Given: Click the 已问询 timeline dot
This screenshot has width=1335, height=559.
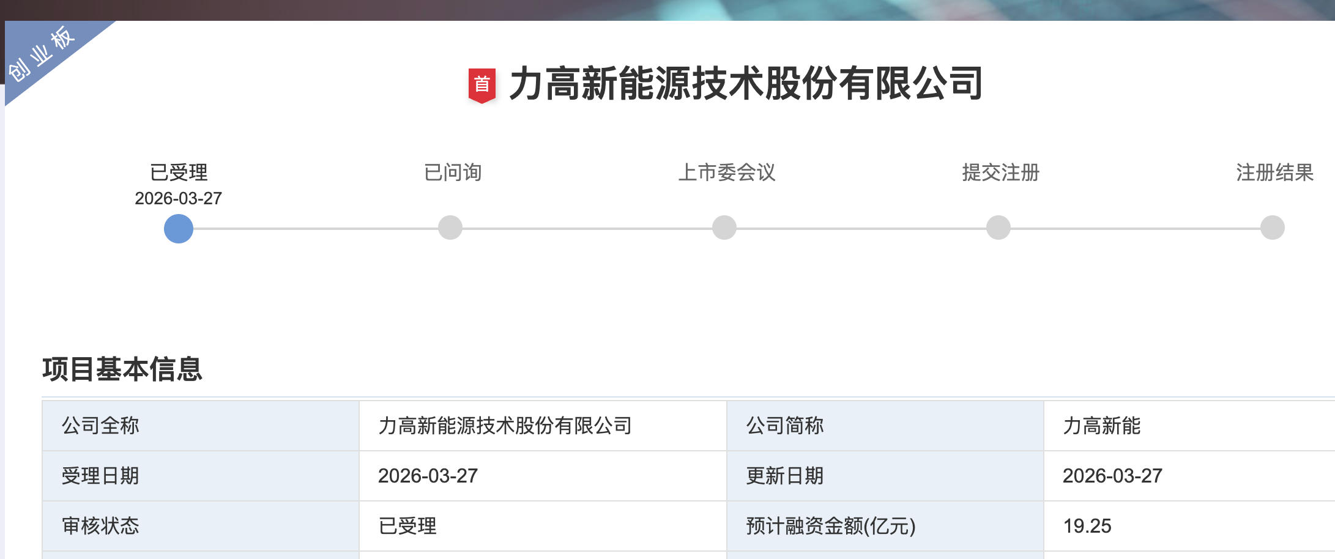Looking at the screenshot, I should coord(450,228).
